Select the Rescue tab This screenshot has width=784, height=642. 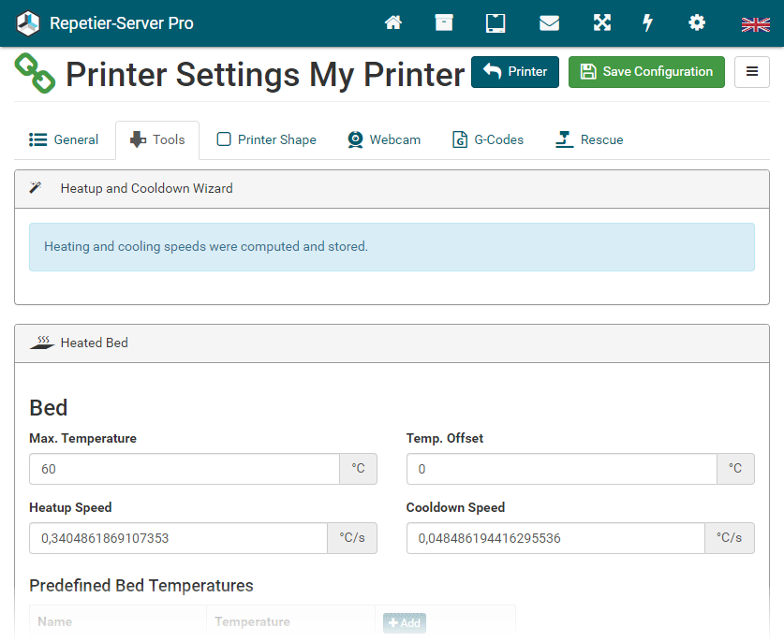[x=589, y=140]
